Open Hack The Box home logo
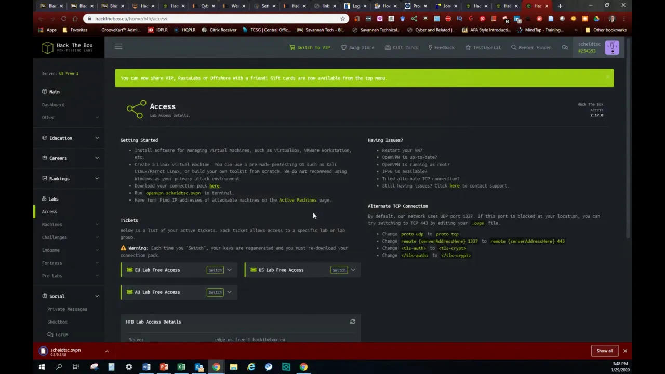This screenshot has width=665, height=374. coord(68,47)
